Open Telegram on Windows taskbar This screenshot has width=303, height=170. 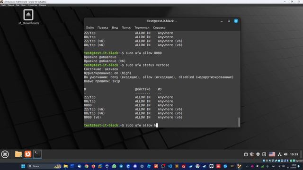[x=121, y=166]
